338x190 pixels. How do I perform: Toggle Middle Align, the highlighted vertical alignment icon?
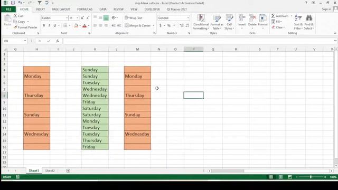[x=106, y=18]
